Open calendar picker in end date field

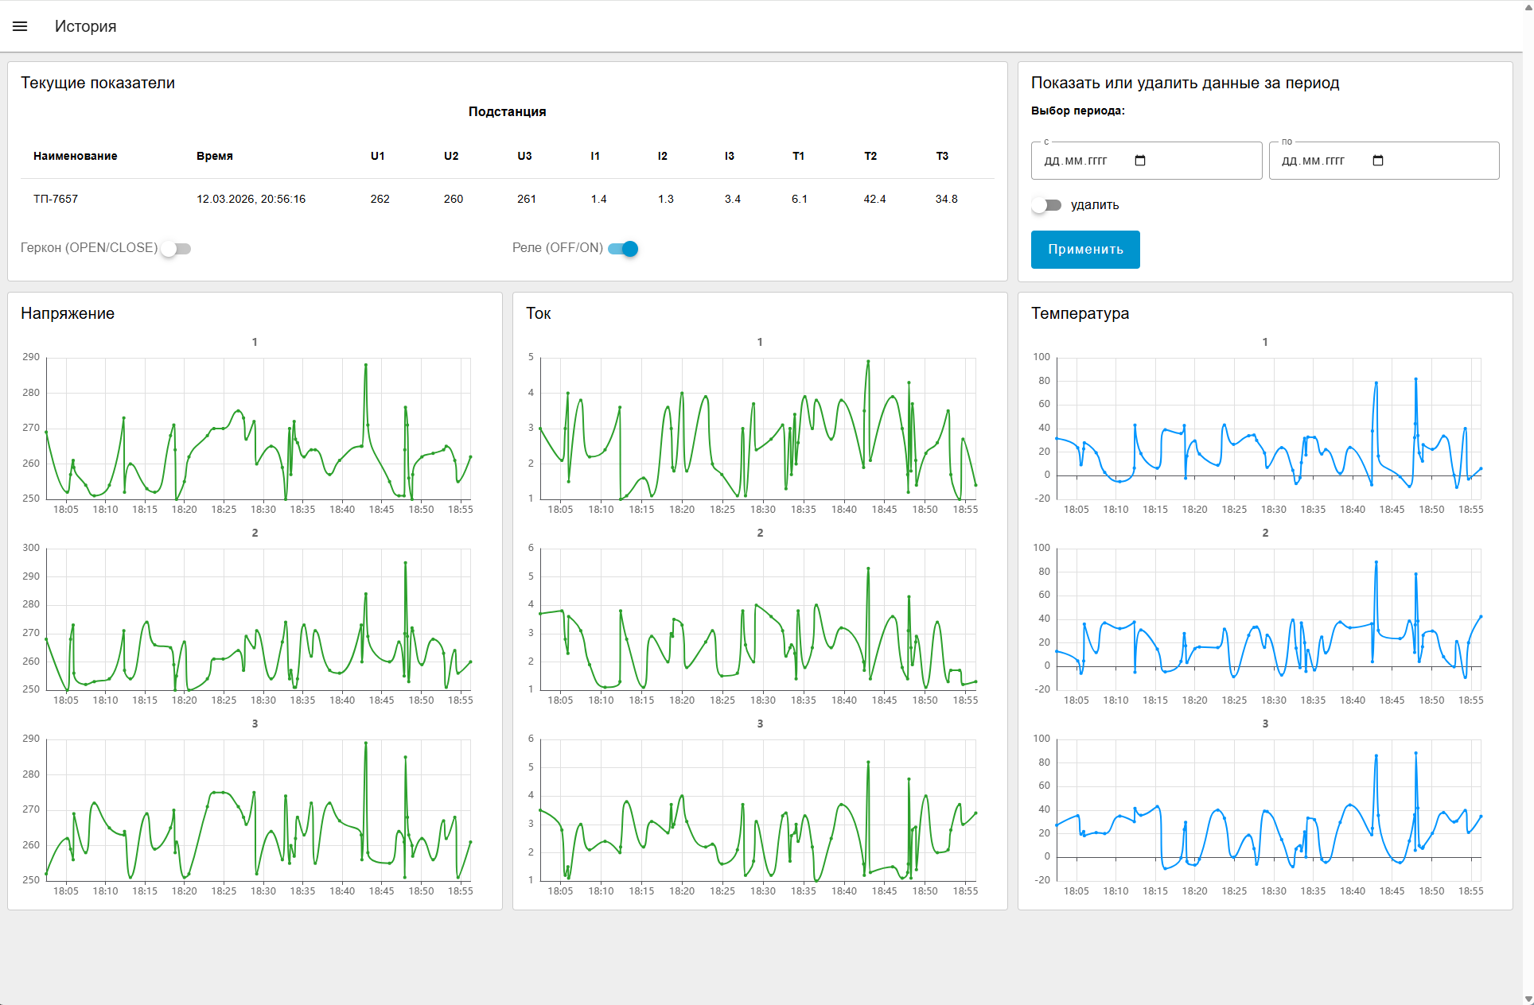pyautogui.click(x=1378, y=161)
